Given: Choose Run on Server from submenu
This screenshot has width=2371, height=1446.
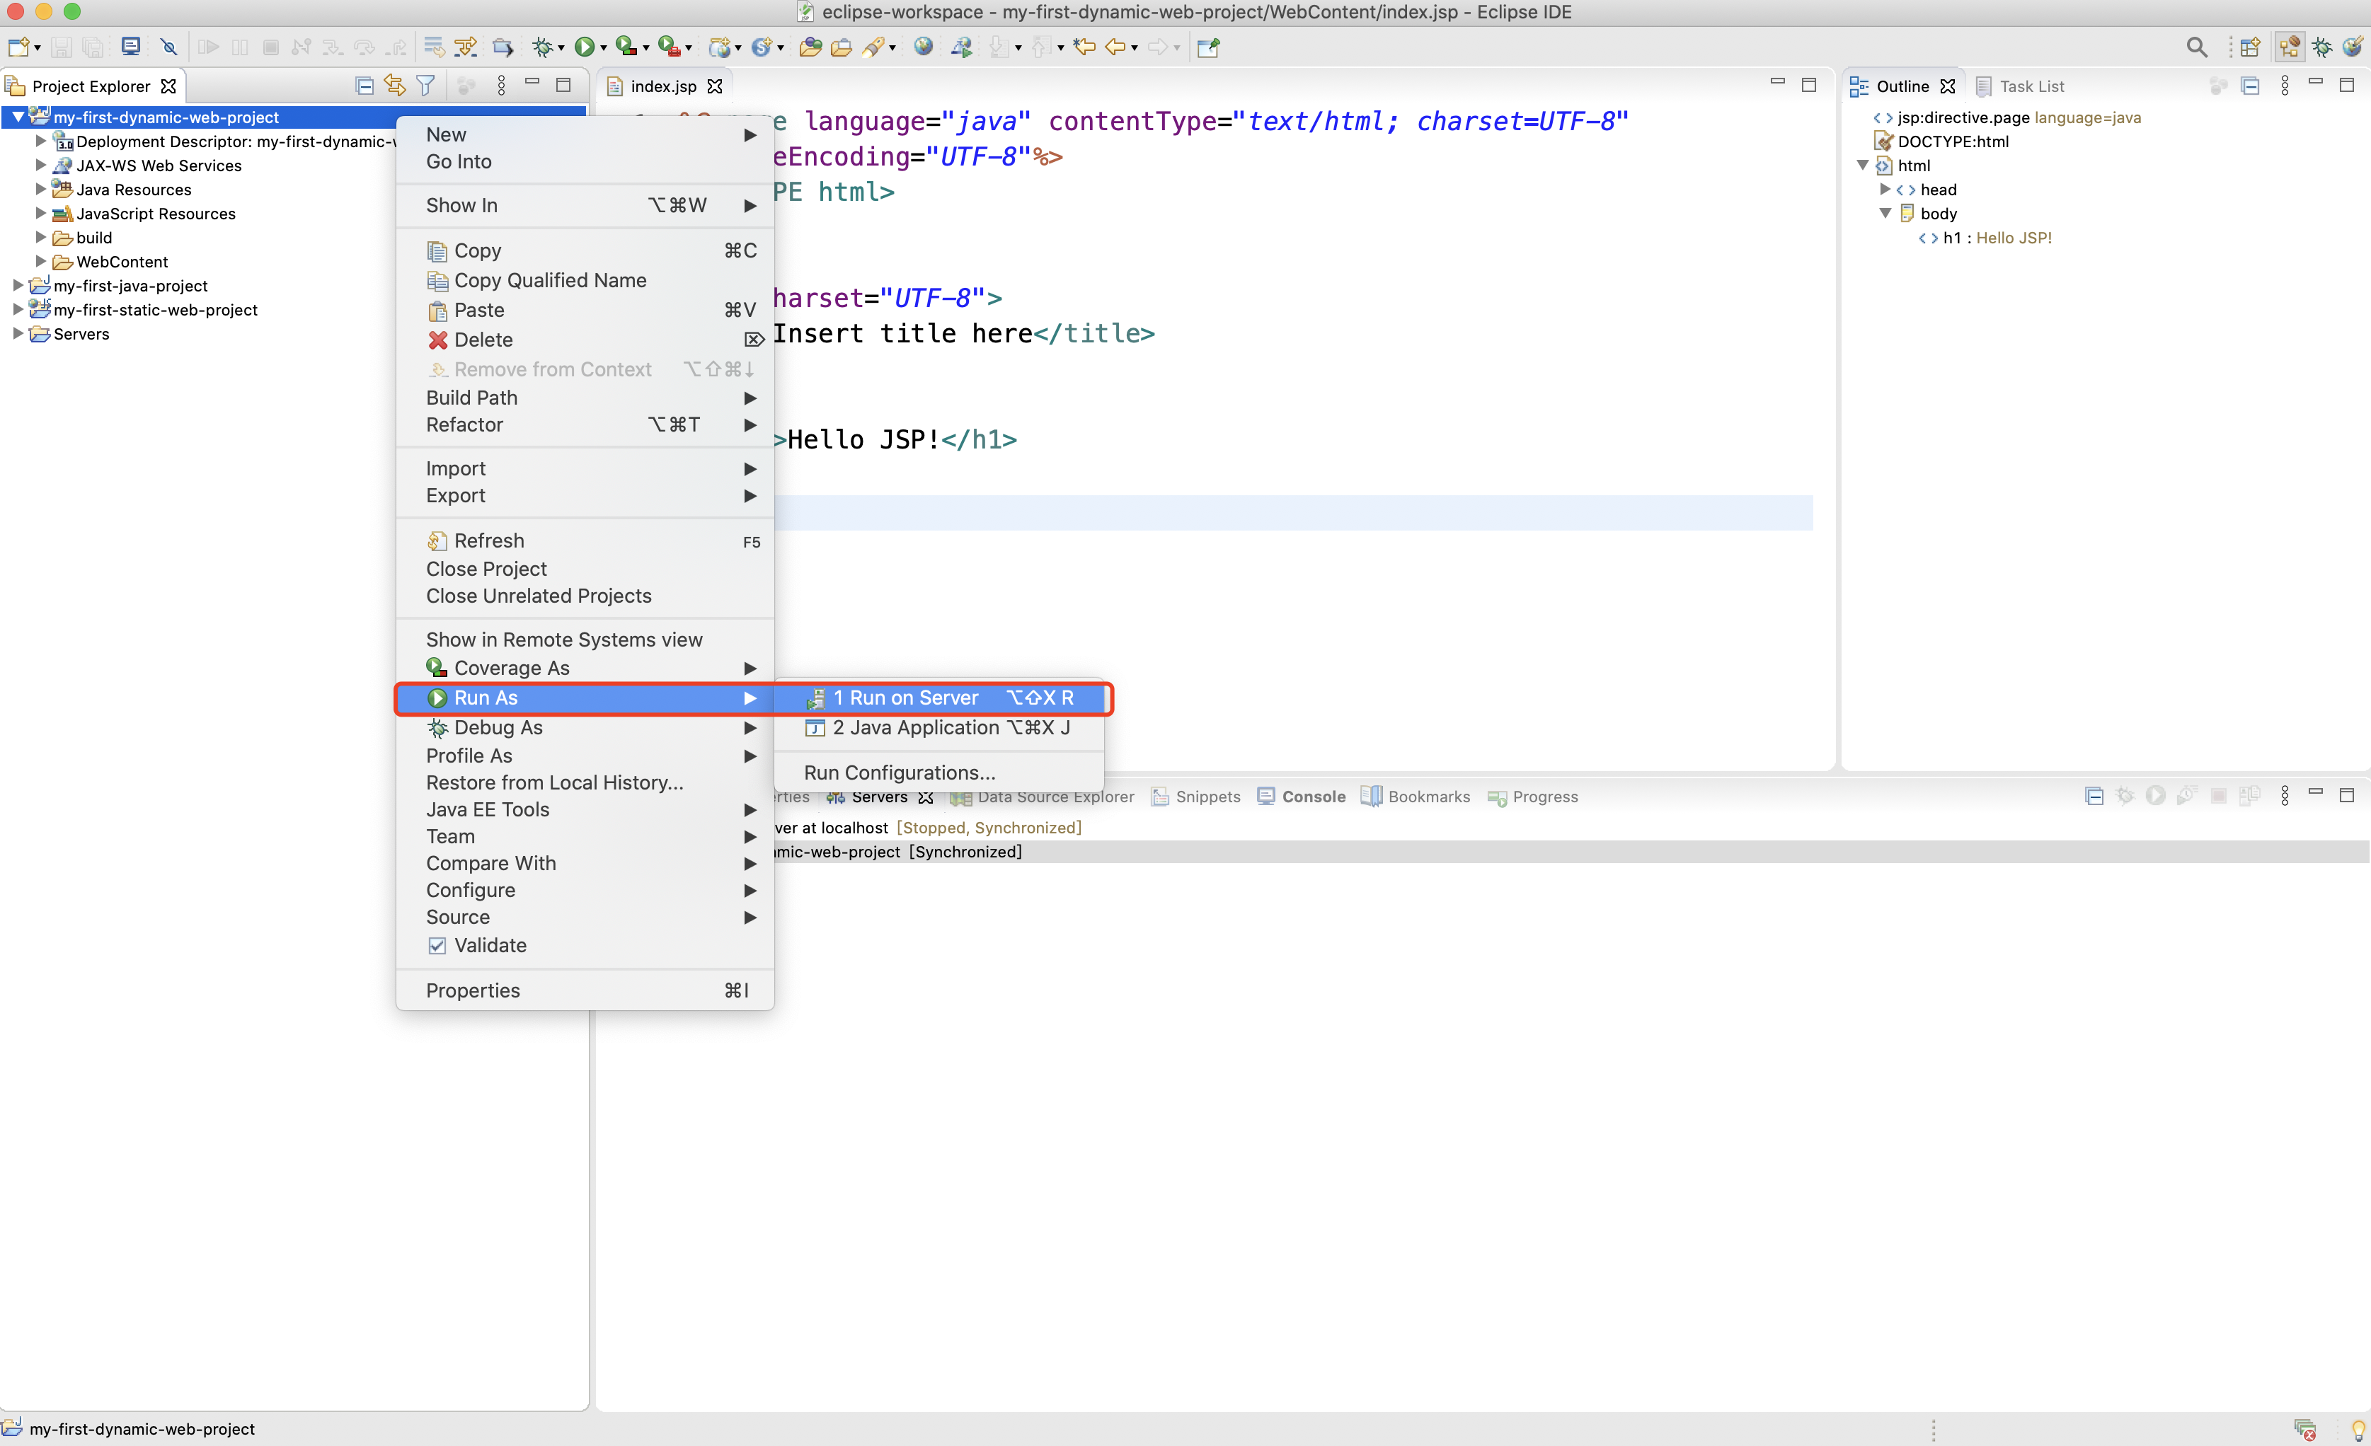Looking at the screenshot, I should (x=939, y=698).
